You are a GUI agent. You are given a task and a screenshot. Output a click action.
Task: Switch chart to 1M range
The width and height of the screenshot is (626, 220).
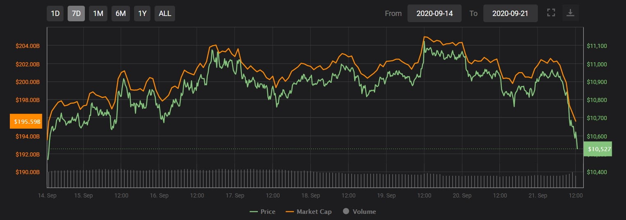point(98,14)
